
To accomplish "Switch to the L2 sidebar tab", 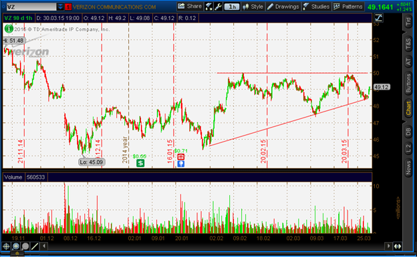I will tap(408, 149).
